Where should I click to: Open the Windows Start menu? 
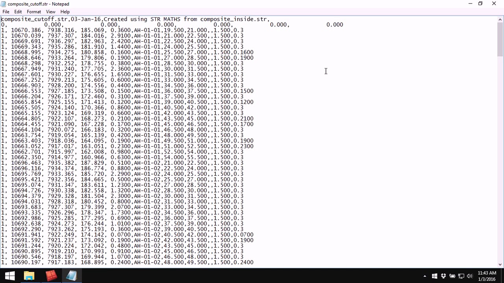pyautogui.click(x=9, y=276)
